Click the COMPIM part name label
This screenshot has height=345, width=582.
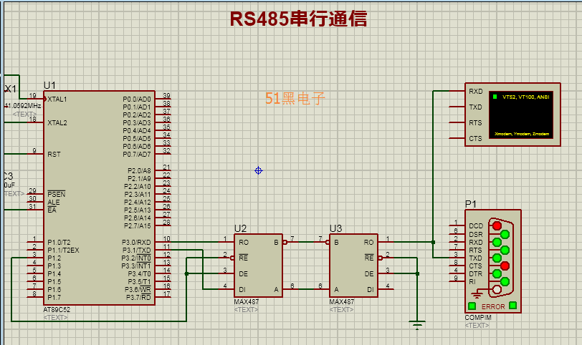click(478, 318)
